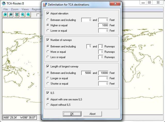Uncheck the Airport elevation checkbox

click(x=48, y=13)
